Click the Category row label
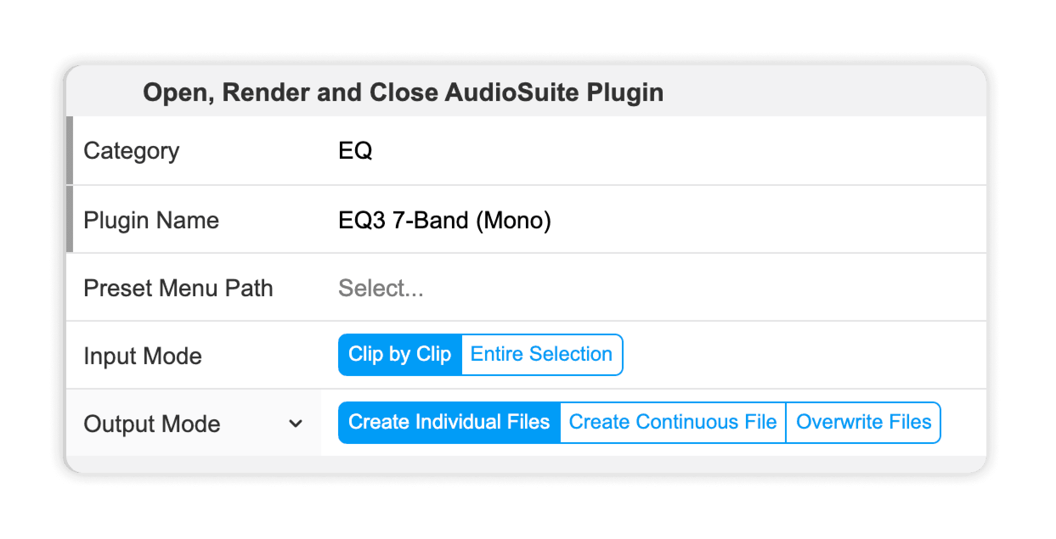The width and height of the screenshot is (1056, 539). click(132, 151)
